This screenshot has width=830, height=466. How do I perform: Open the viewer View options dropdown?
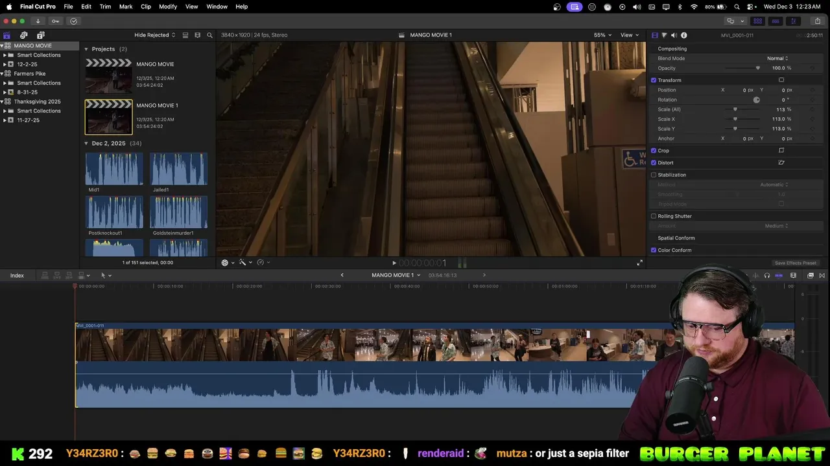(630, 35)
